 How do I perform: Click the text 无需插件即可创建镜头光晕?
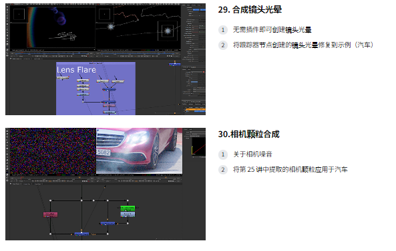[x=272, y=30]
